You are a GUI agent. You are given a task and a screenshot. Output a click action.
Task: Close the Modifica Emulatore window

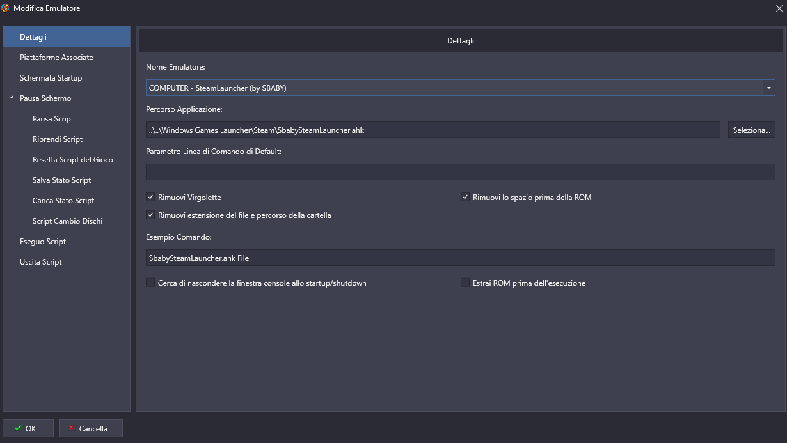click(779, 8)
